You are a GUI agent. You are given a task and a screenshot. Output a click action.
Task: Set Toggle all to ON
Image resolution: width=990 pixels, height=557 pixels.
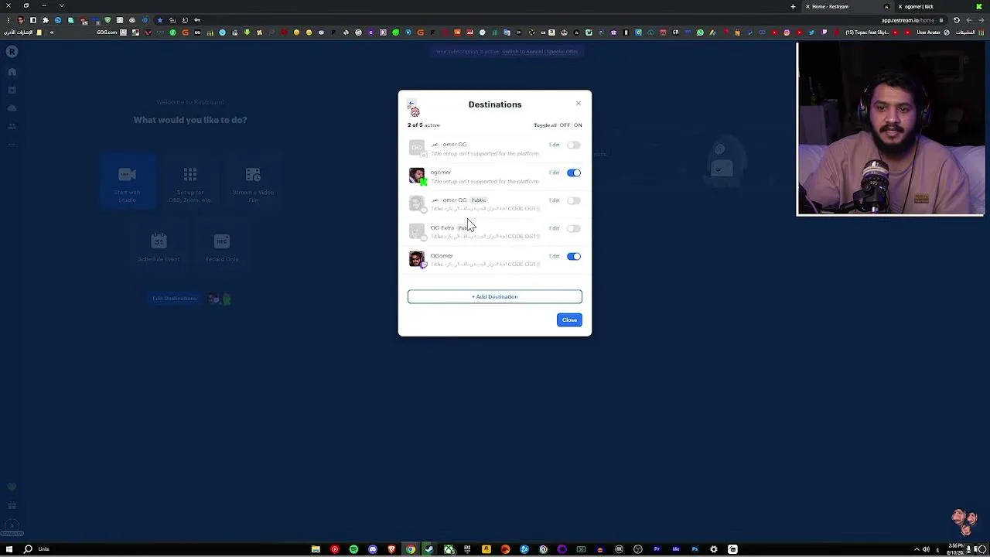[578, 125]
